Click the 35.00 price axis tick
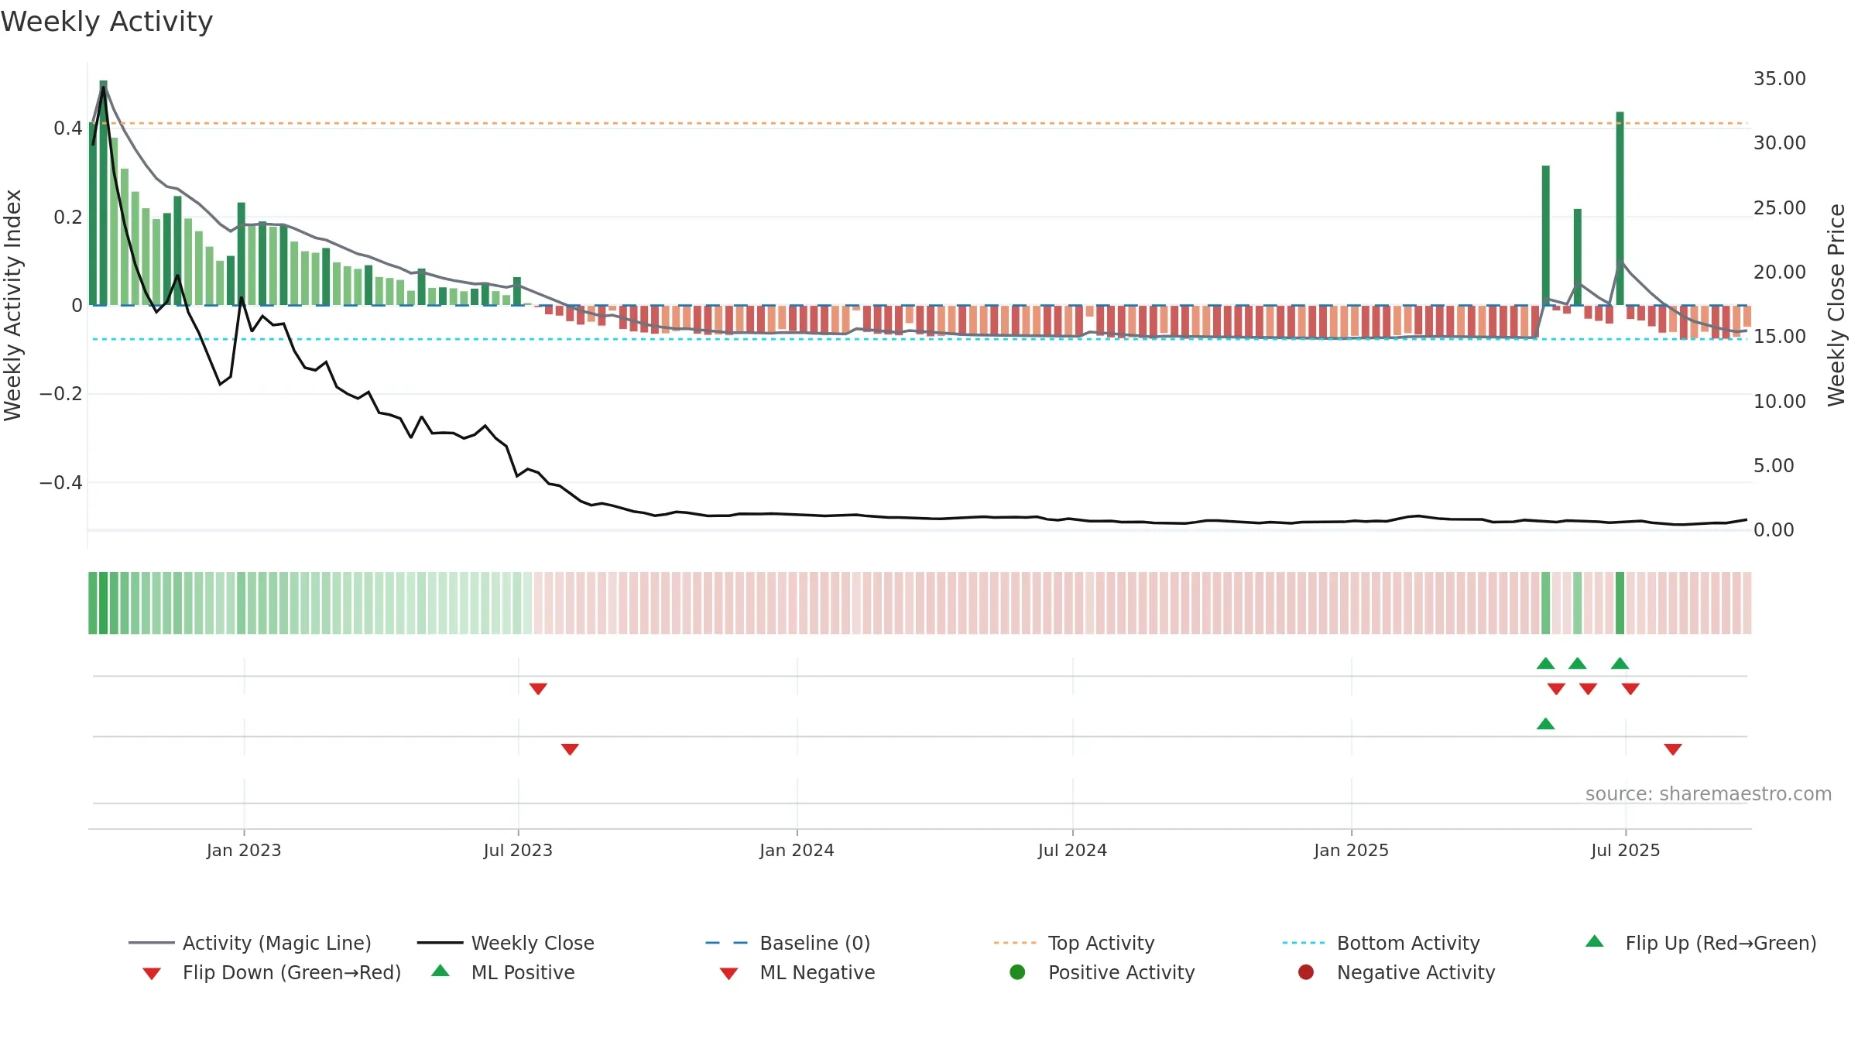Viewport: 1858px width, 1045px height. (1779, 78)
